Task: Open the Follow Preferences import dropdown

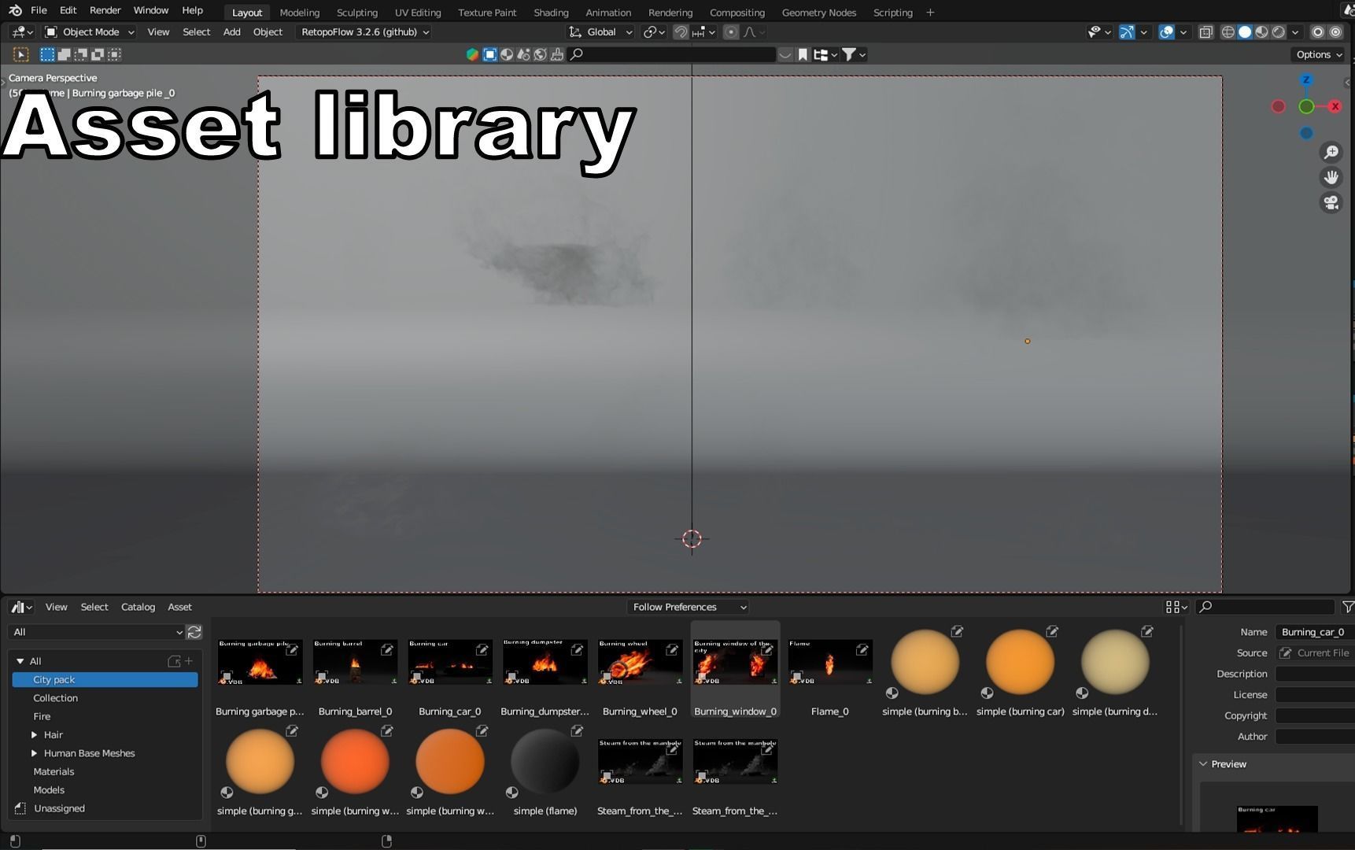Action: pos(688,607)
